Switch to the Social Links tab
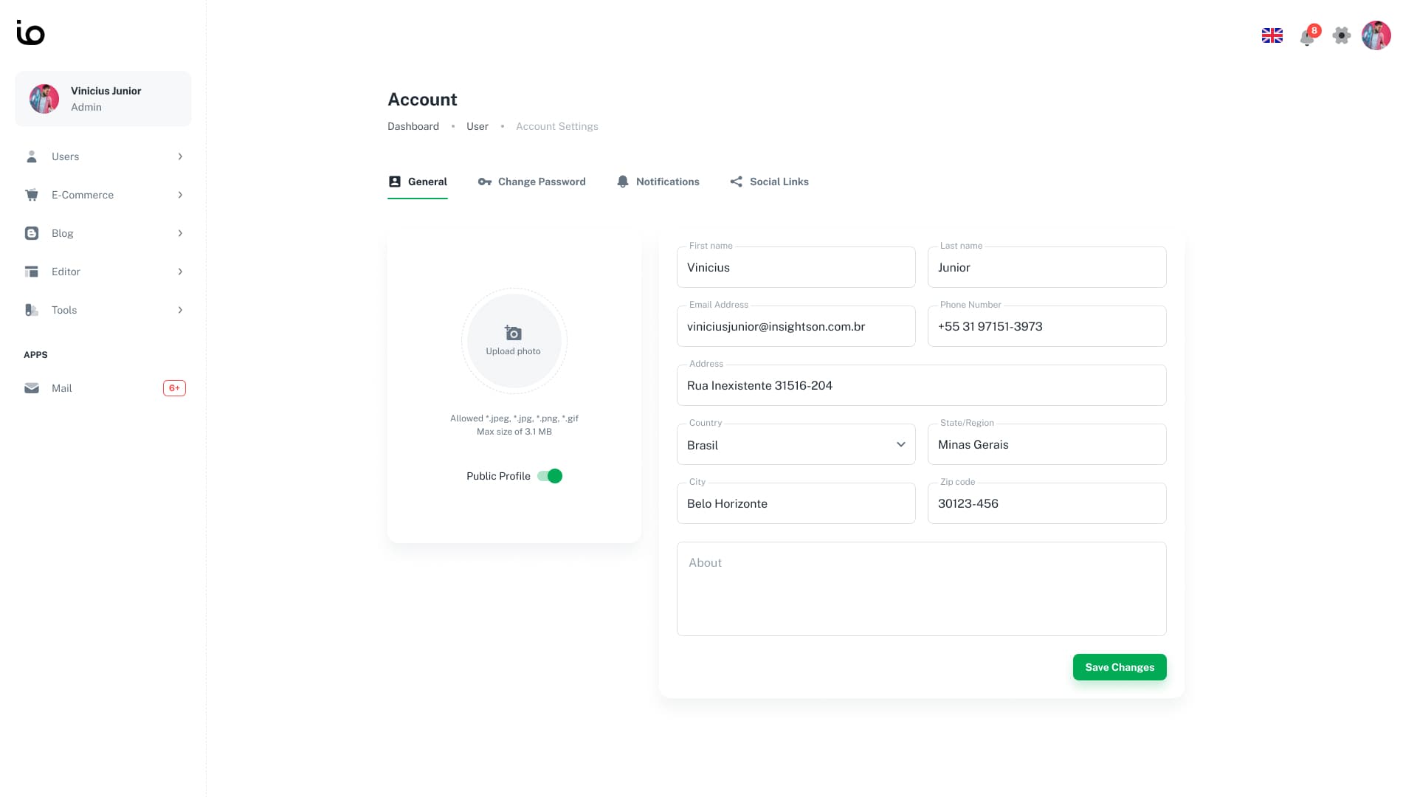Viewport: 1417px width, 797px height. click(769, 182)
